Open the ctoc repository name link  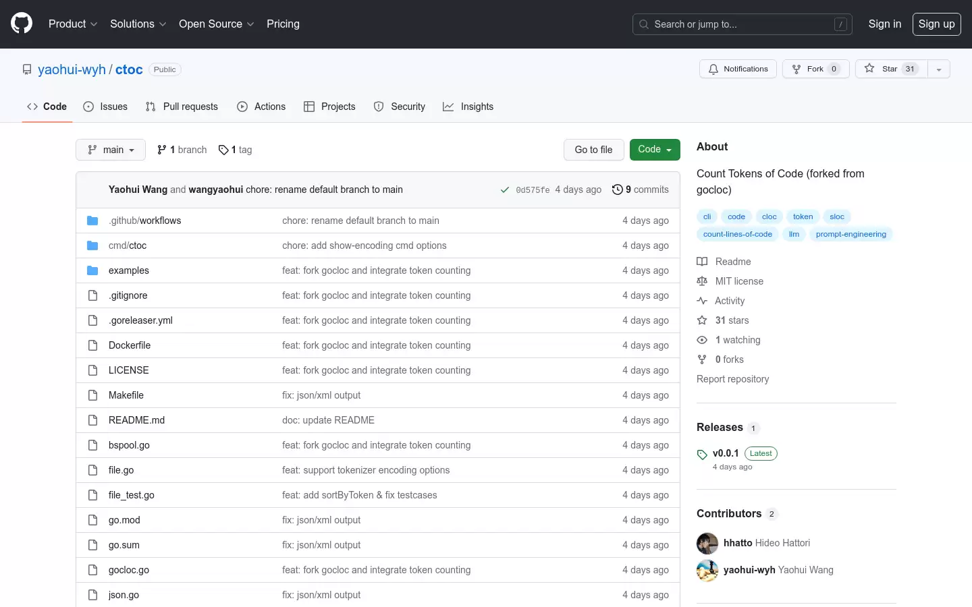tap(129, 69)
